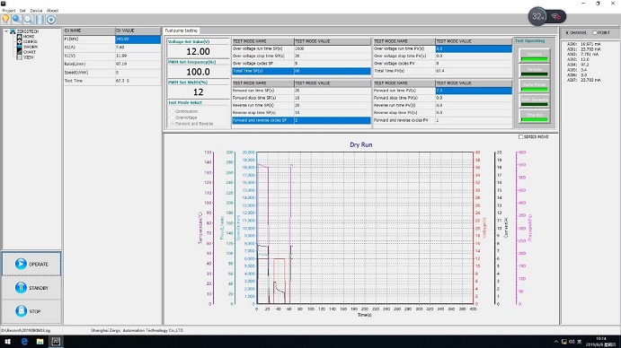
Task: Collapse the ZEROSTECH tree root
Action: (6, 31)
